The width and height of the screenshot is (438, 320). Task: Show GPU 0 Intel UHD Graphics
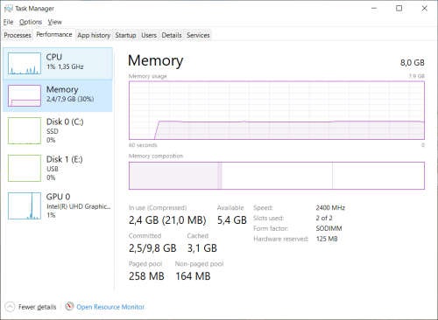tap(58, 205)
